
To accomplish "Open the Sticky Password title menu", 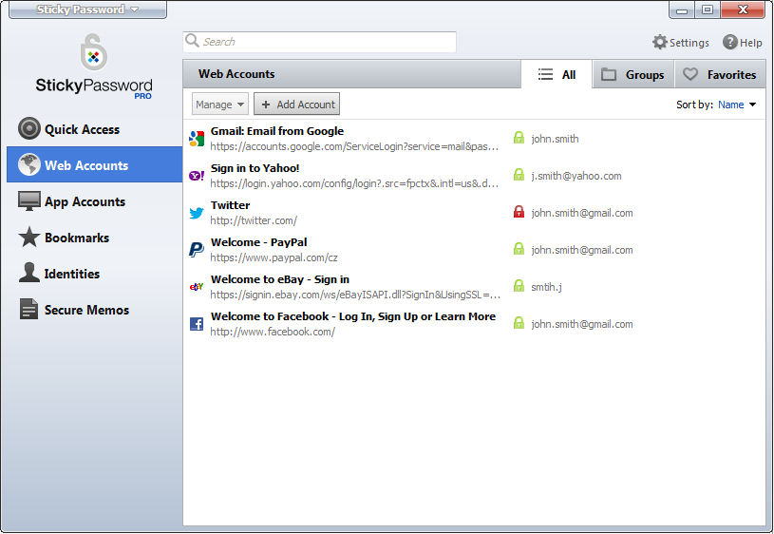I will (88, 10).
